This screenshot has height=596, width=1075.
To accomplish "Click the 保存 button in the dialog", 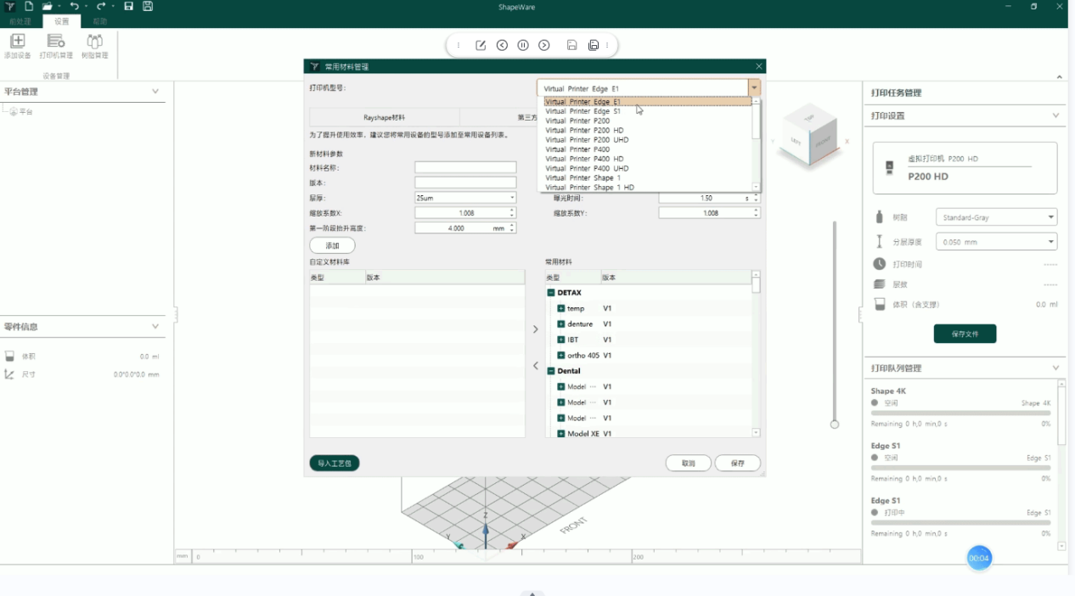I will tap(737, 464).
